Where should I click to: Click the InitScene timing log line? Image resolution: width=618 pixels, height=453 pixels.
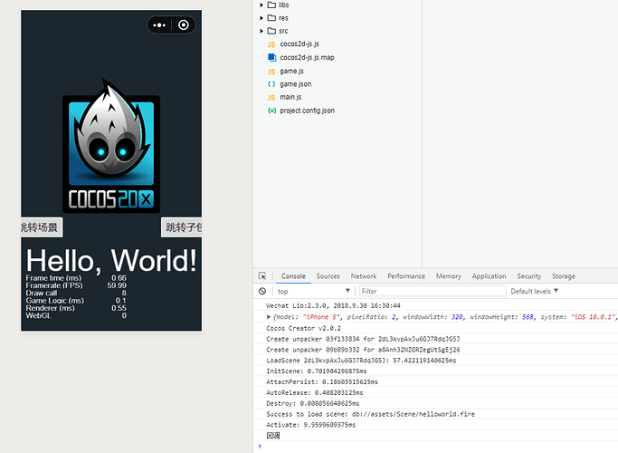point(317,371)
